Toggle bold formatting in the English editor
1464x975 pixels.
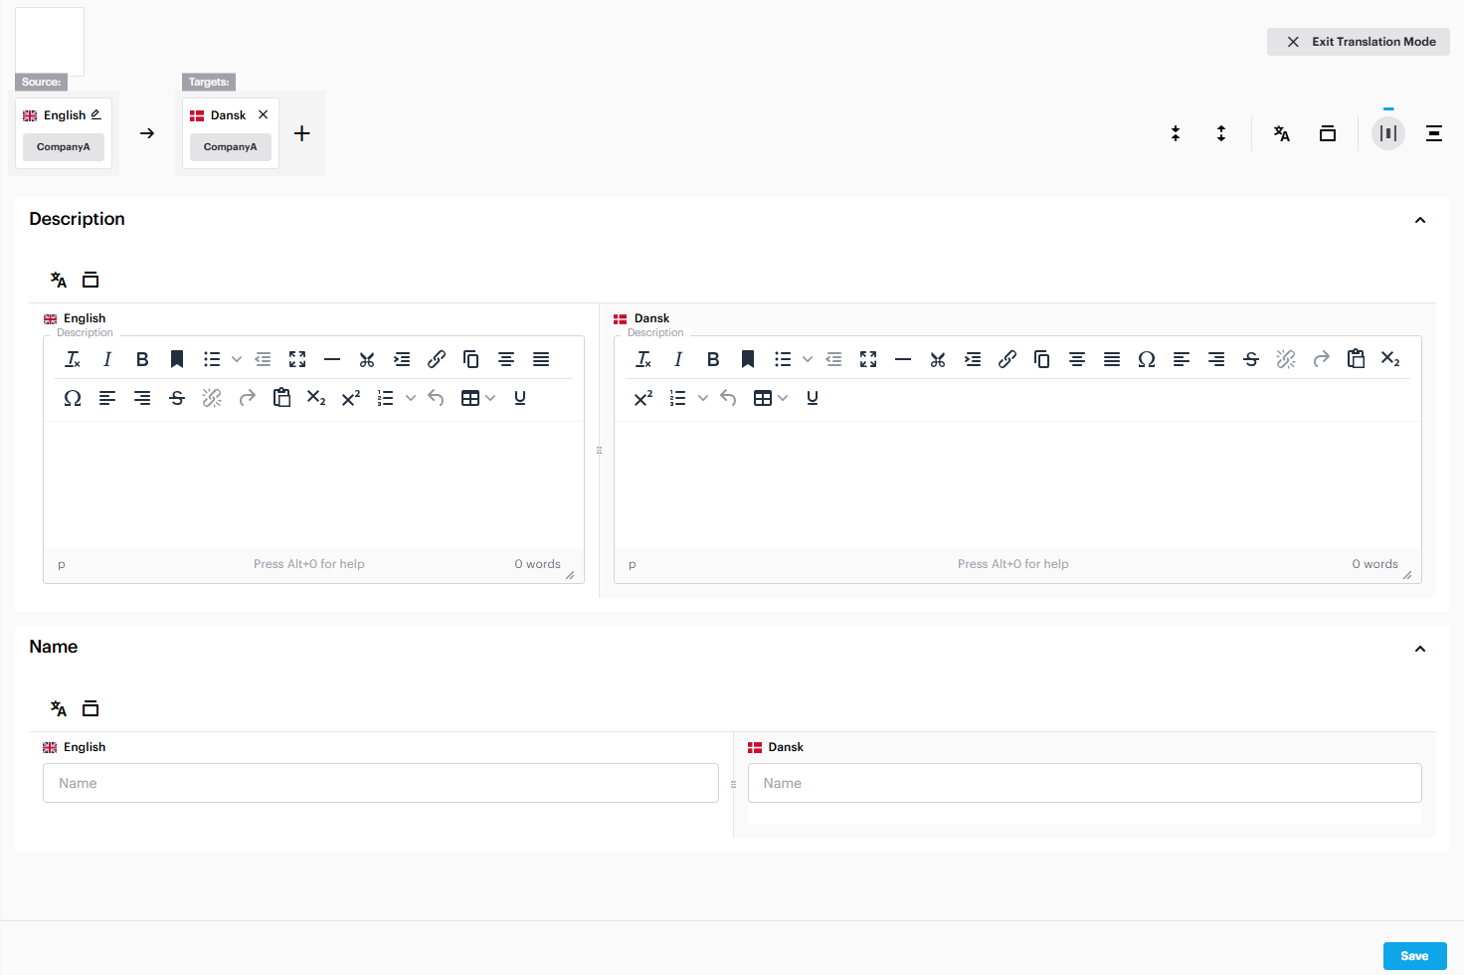pos(142,359)
